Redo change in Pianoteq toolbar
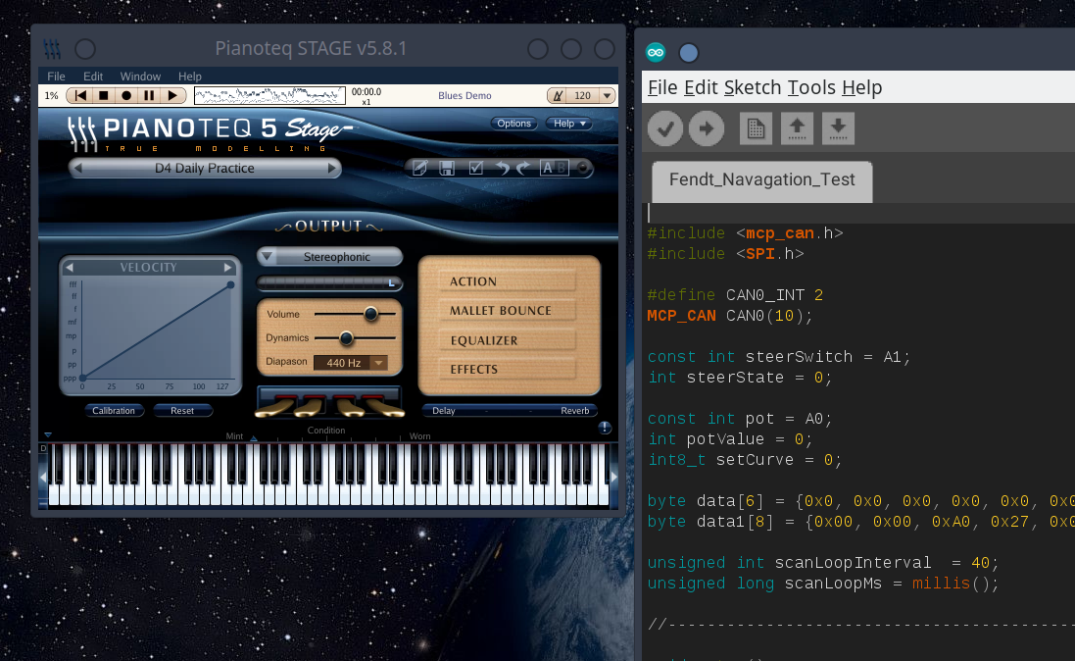 click(522, 168)
